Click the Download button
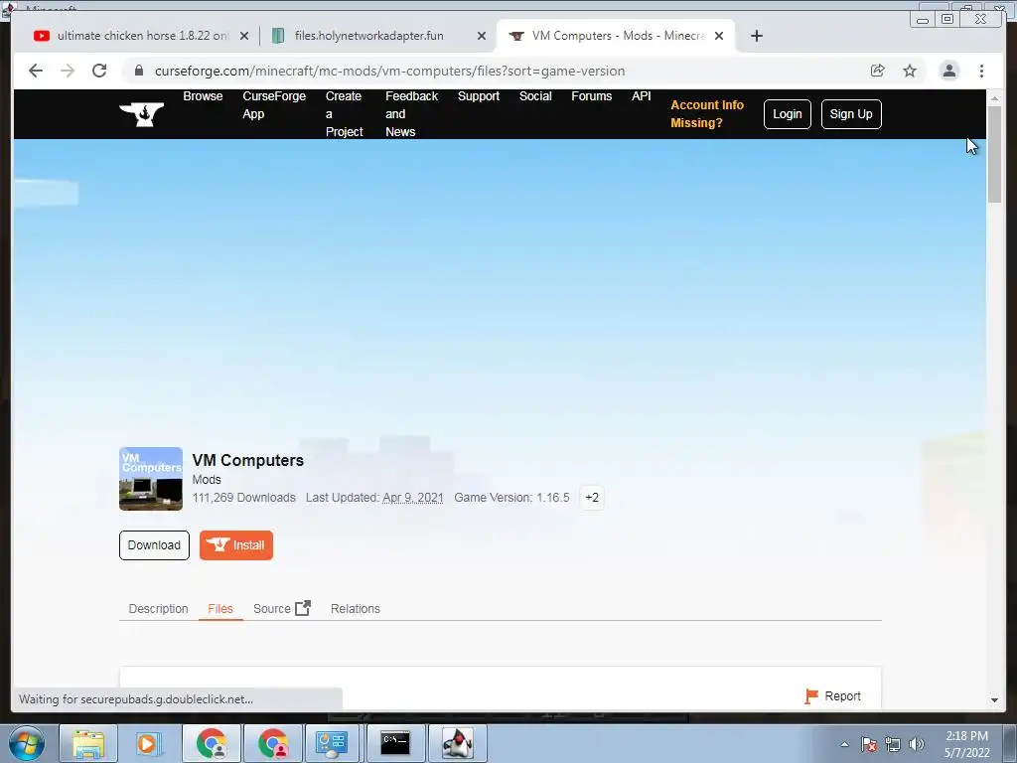The image size is (1017, 763). coord(154,545)
